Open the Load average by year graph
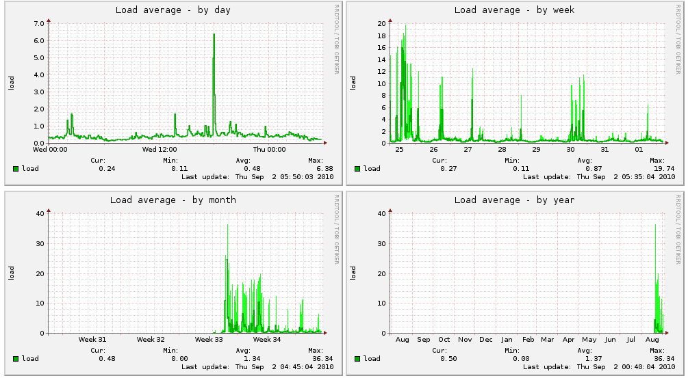This screenshot has height=378, width=688. tap(515, 283)
